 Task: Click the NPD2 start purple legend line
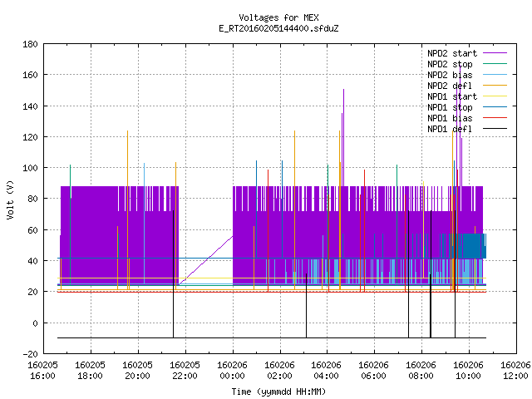click(x=495, y=53)
